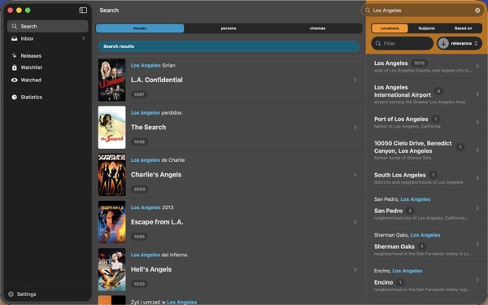Click the Settings gear icon
Viewport: 488px width, 305px height.
[11, 294]
